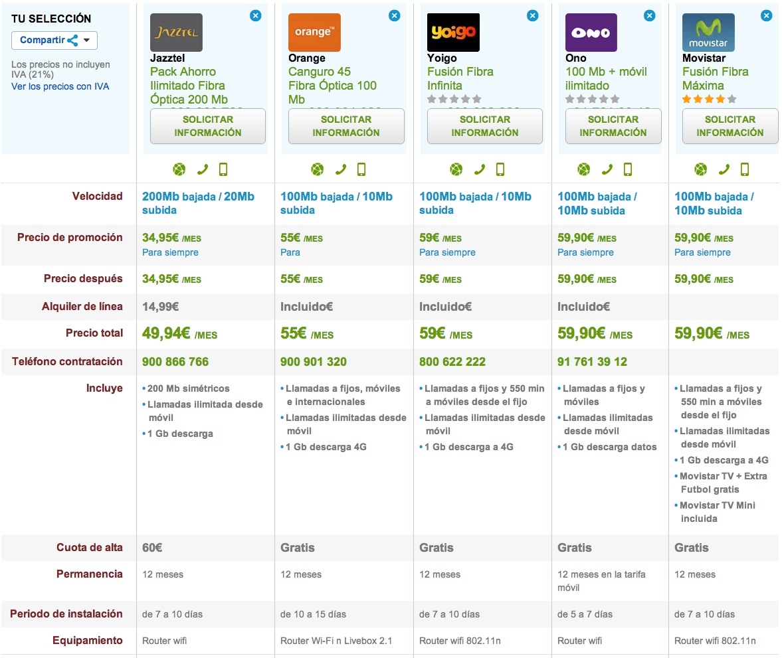Click the Movistar star rating
Image resolution: width=782 pixels, height=658 pixels.
(x=709, y=99)
